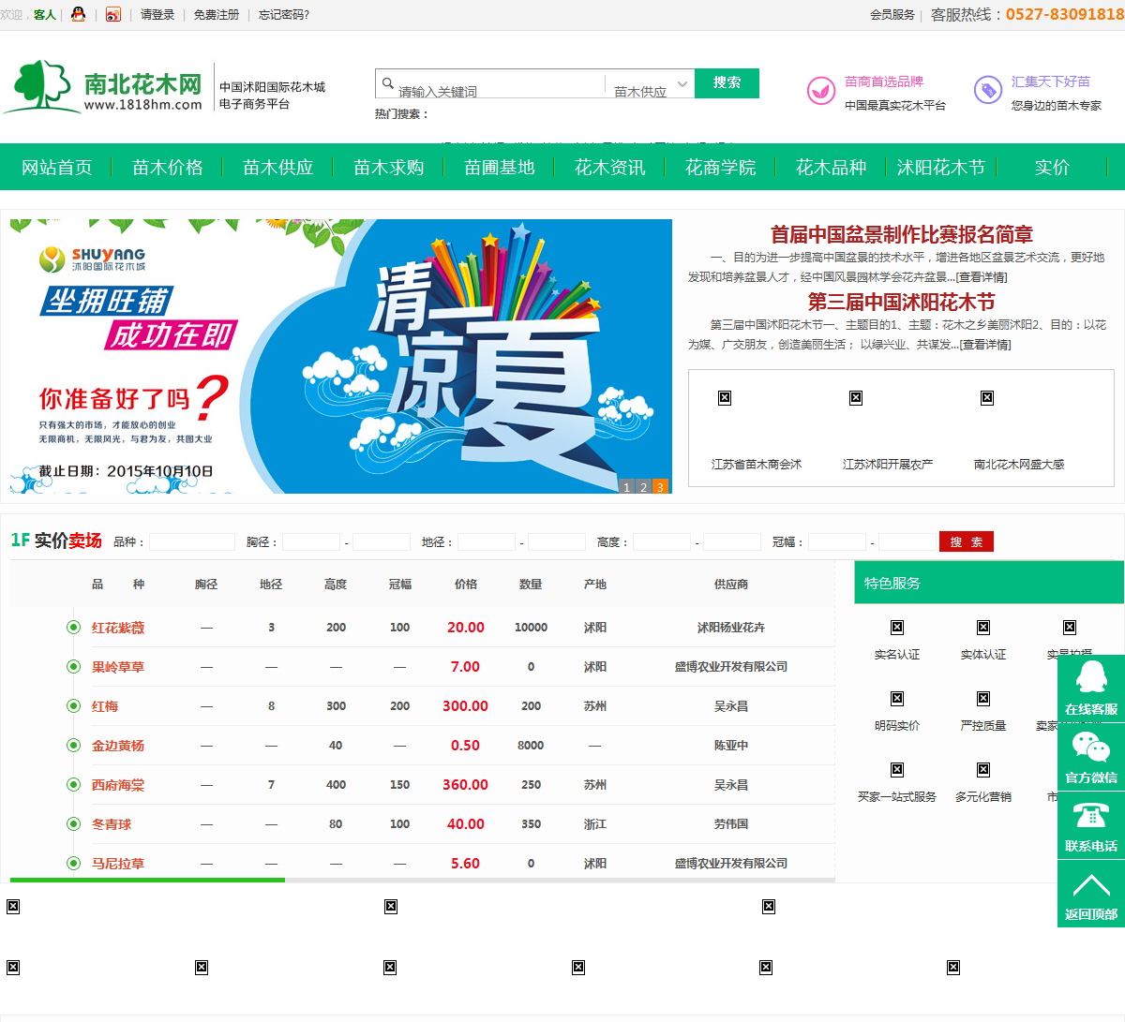Viewport: 1125px width, 1022px height.
Task: Click the red 搜索 filter button
Action: pos(966,541)
